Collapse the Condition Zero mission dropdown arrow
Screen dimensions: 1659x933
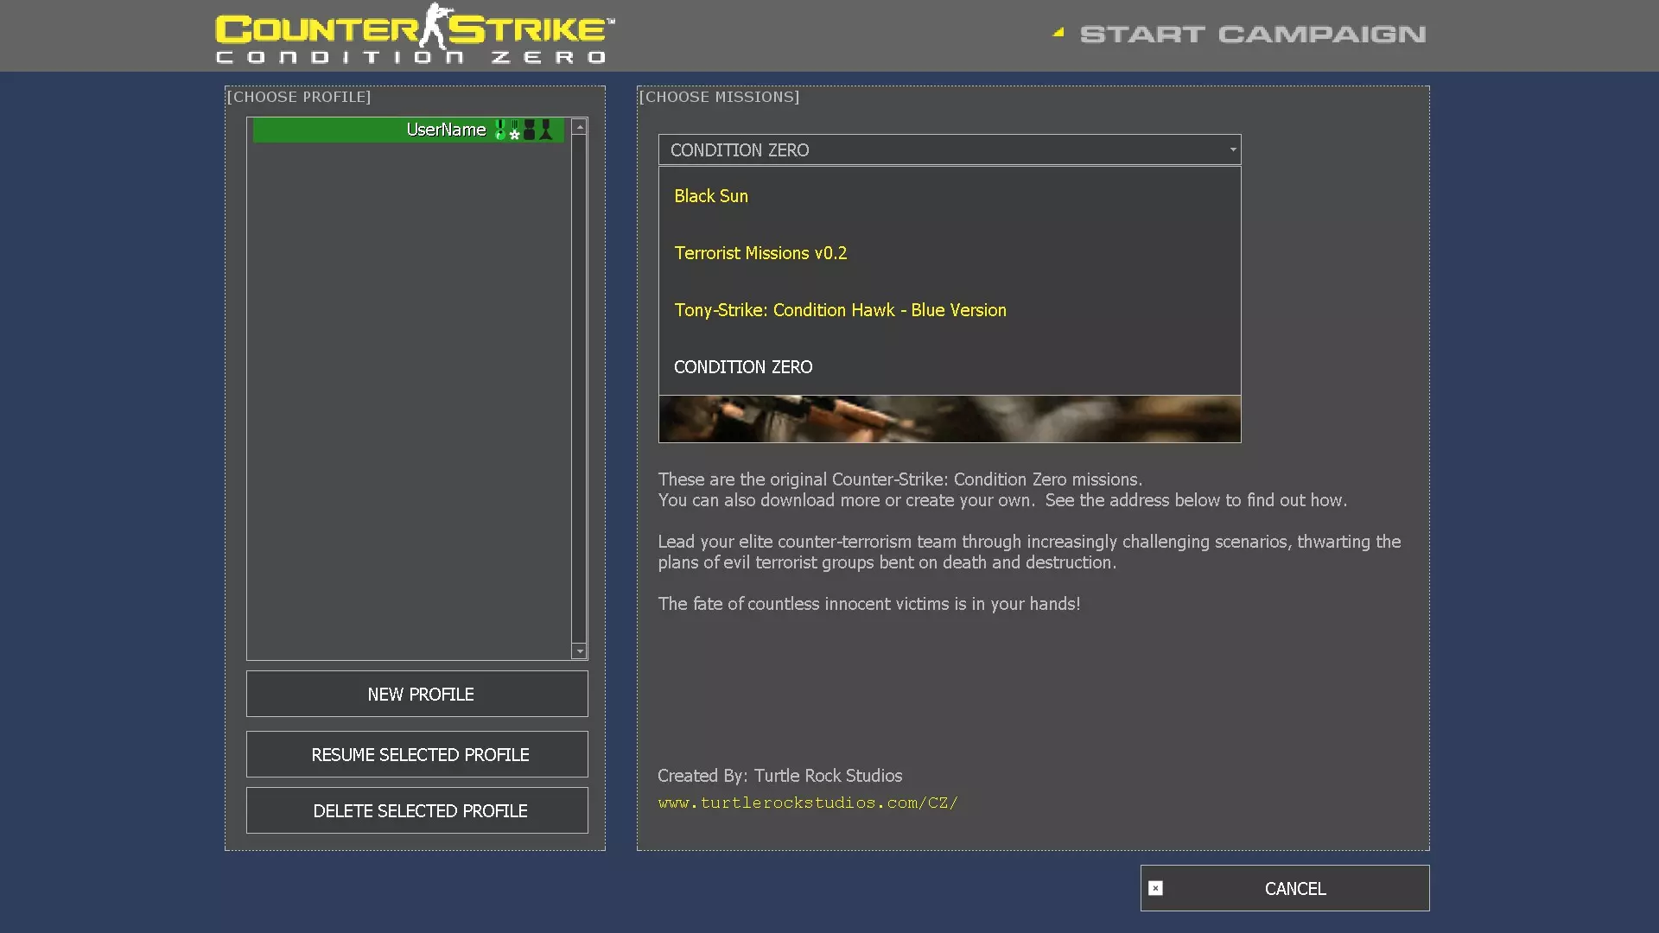1233,149
